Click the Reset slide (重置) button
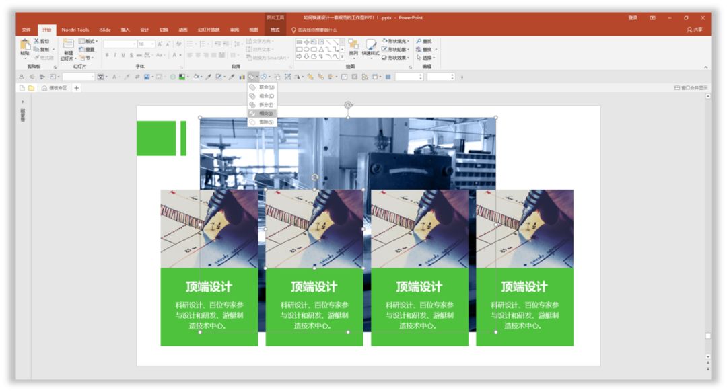This screenshot has height=392, width=727. [87, 49]
